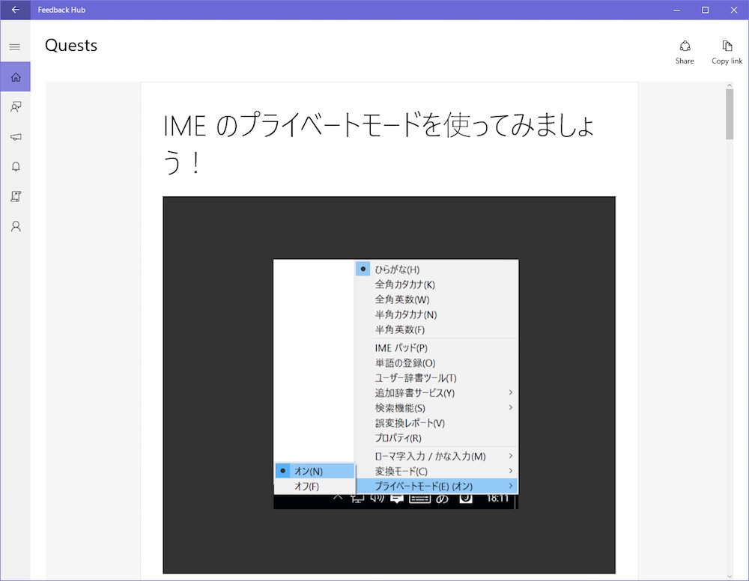
Task: Click '変換モード(C)' in the pictured menu
Action: 401,471
